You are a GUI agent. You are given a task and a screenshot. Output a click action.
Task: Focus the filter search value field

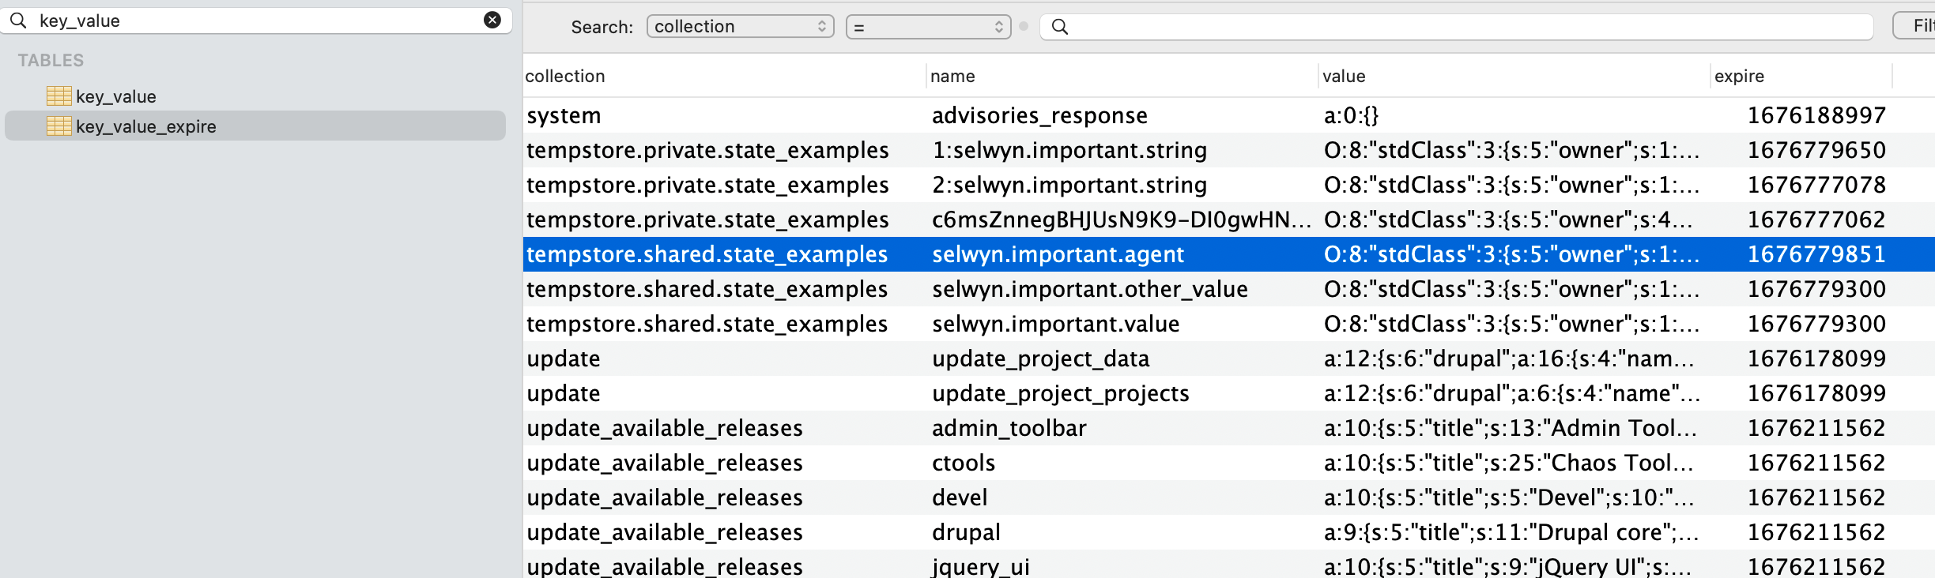point(1457,27)
